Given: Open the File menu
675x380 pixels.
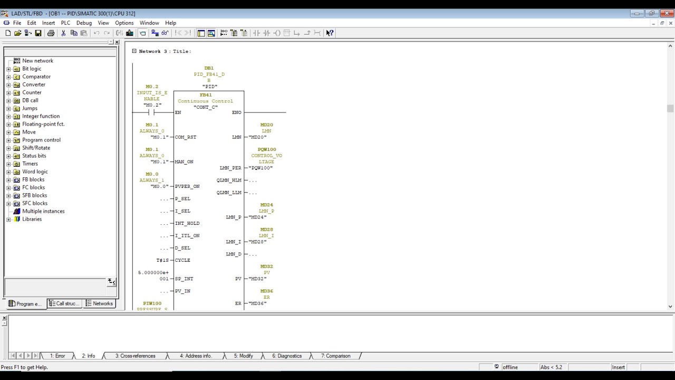Looking at the screenshot, I should pyautogui.click(x=17, y=23).
